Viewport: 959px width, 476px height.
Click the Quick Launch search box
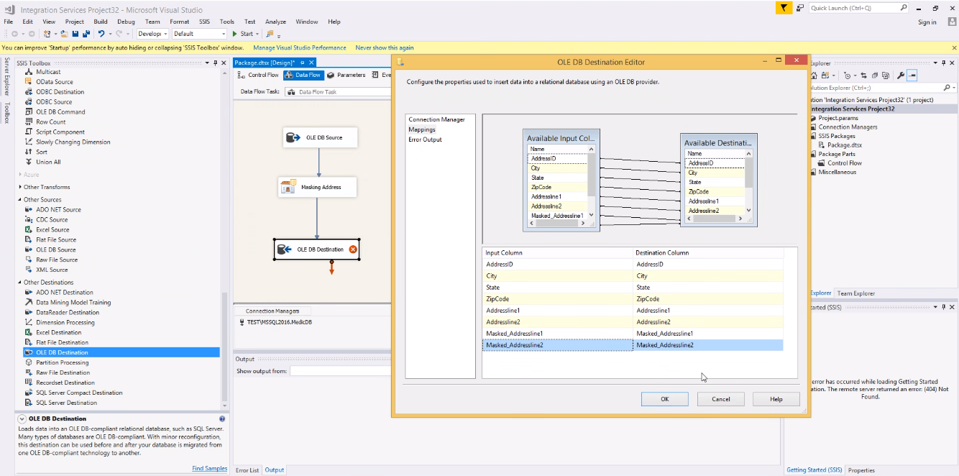(858, 8)
